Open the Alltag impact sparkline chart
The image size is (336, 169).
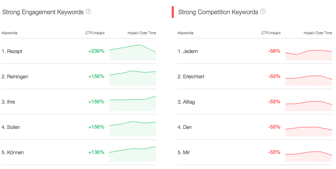pyautogui.click(x=309, y=106)
